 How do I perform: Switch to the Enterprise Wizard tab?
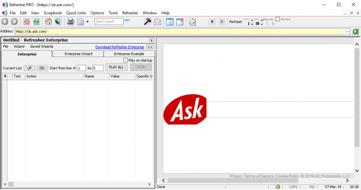78,54
